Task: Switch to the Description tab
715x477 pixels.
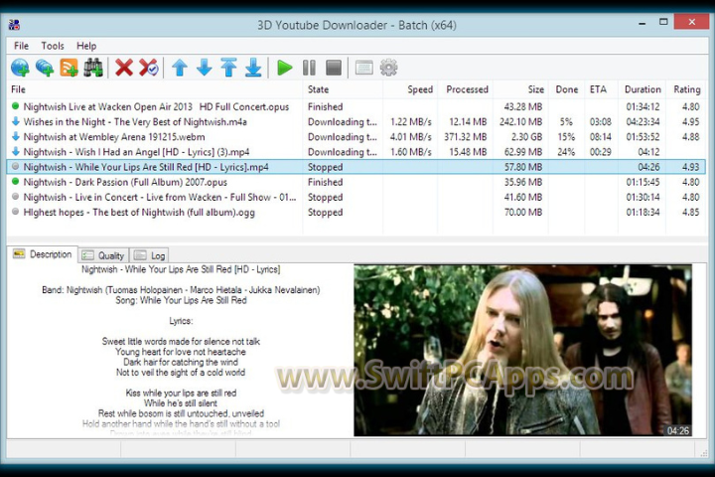Action: [43, 254]
